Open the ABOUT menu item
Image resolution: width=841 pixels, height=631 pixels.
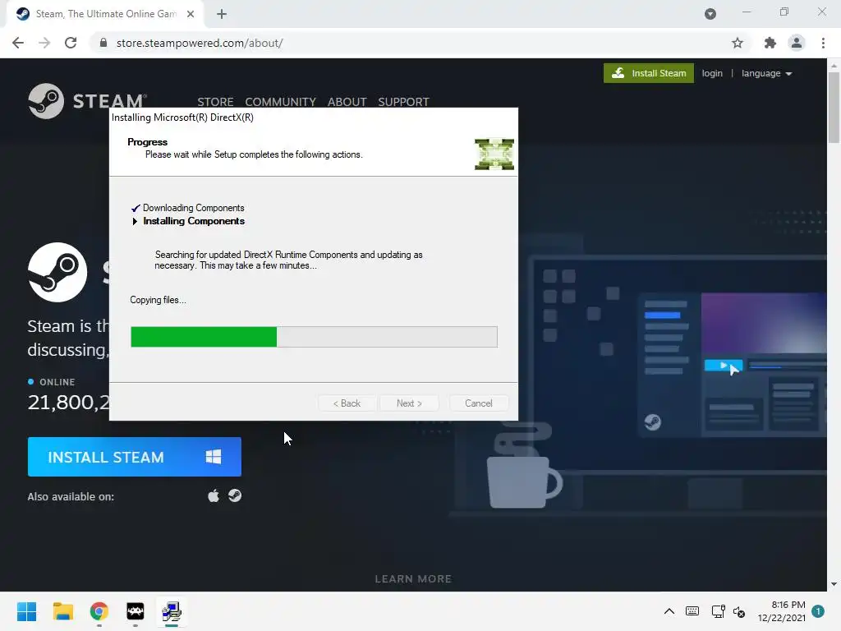tap(347, 102)
